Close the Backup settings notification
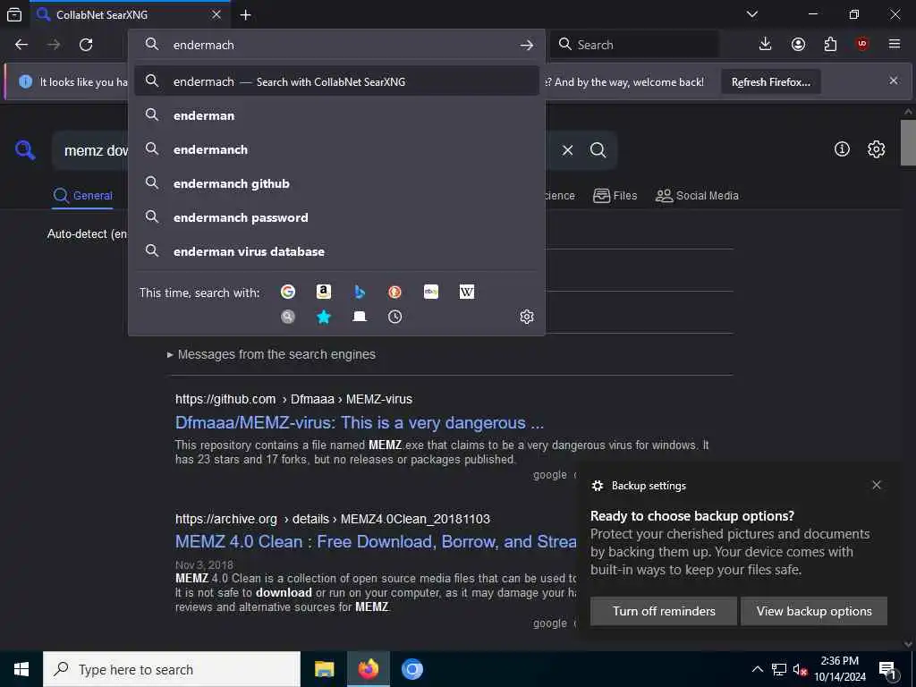 click(877, 485)
